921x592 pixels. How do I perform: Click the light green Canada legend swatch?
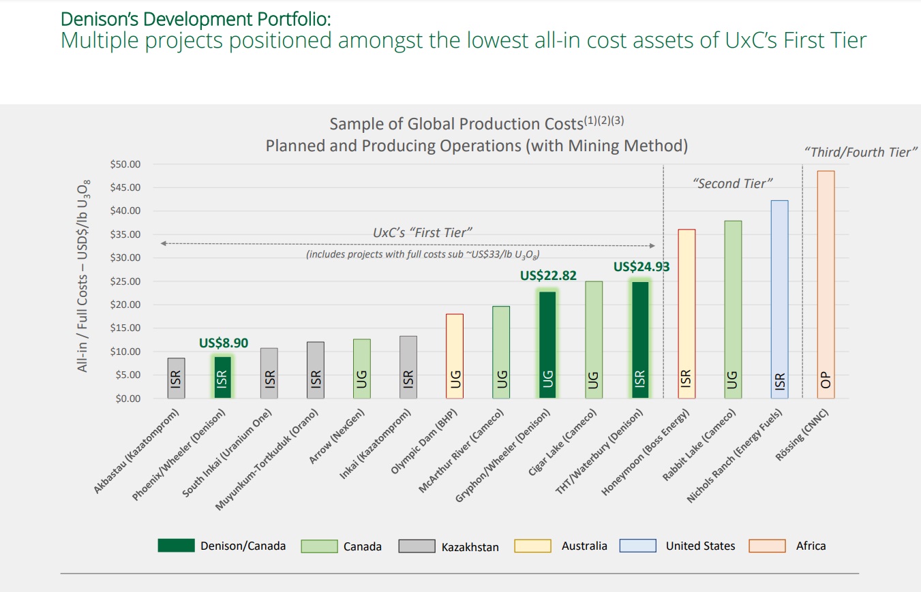tap(319, 546)
